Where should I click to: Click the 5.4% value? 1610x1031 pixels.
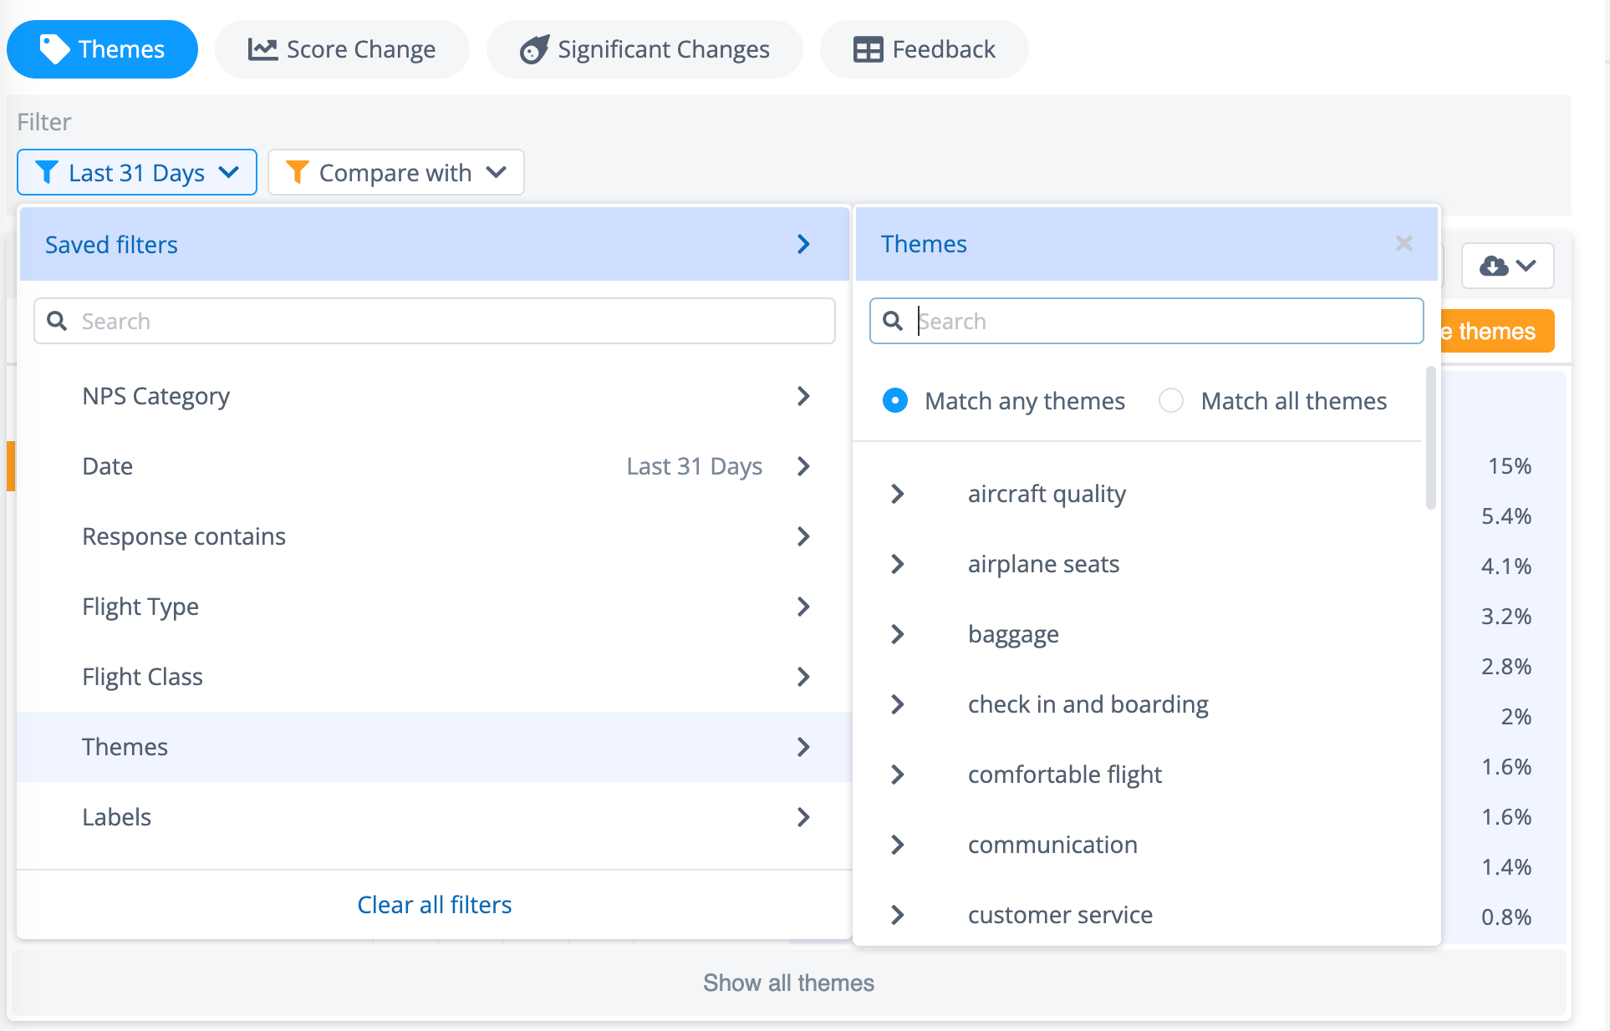coord(1506,516)
